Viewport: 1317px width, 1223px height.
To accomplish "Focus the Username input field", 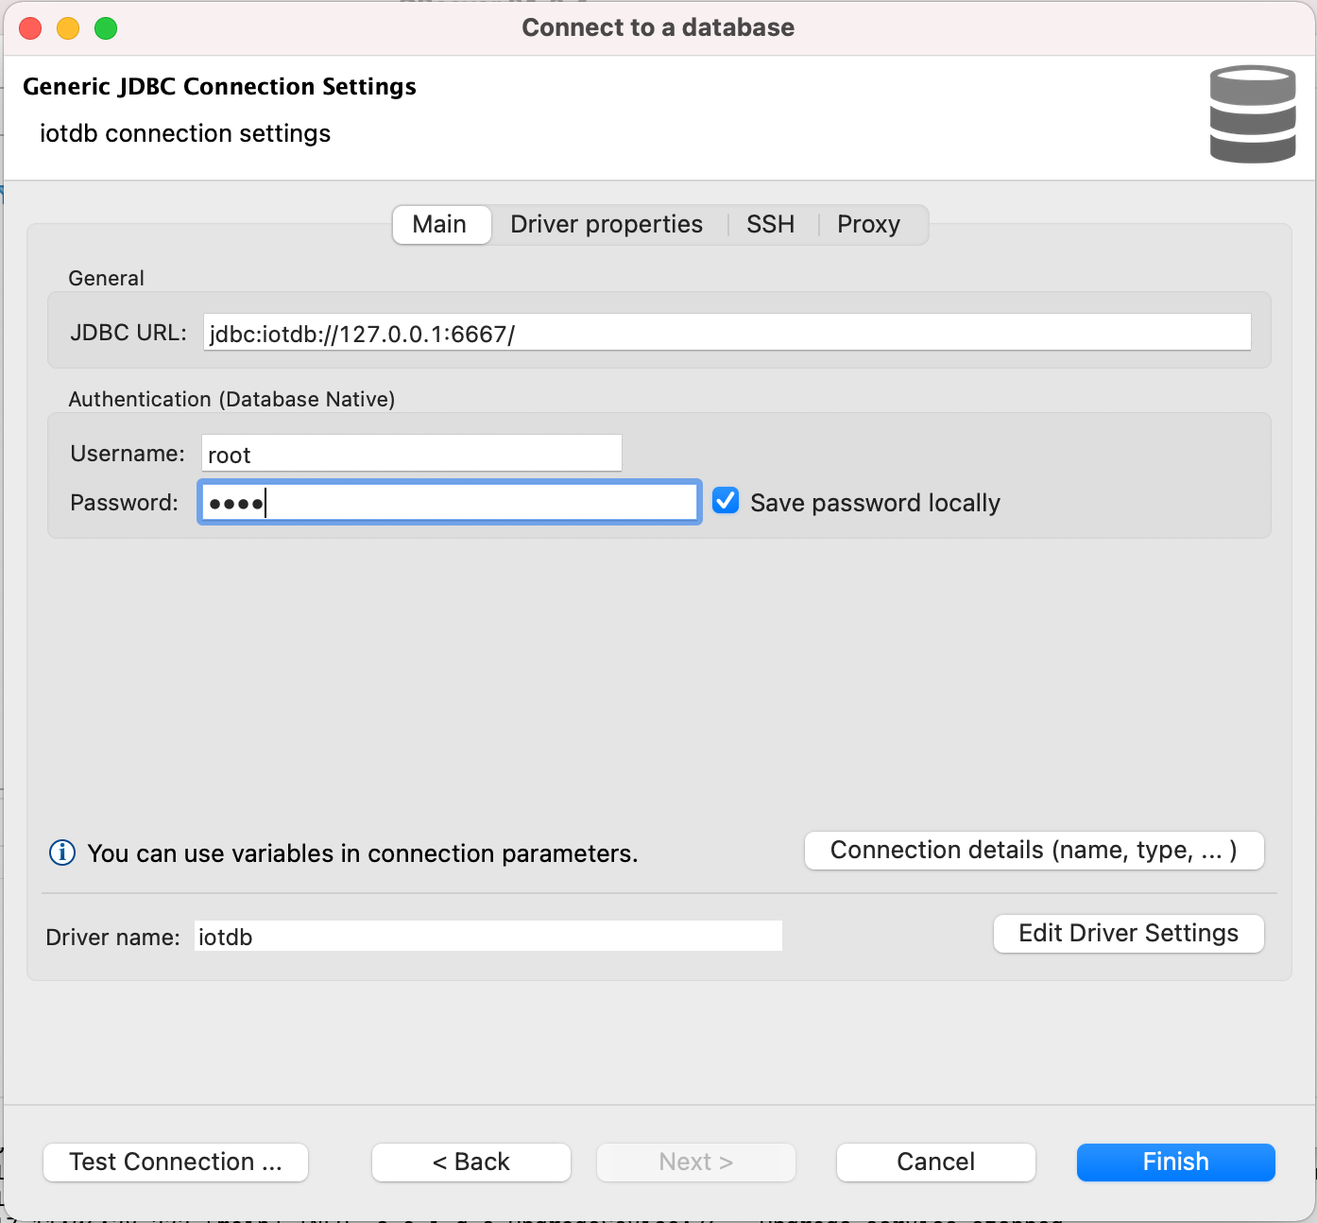I will pyautogui.click(x=411, y=454).
